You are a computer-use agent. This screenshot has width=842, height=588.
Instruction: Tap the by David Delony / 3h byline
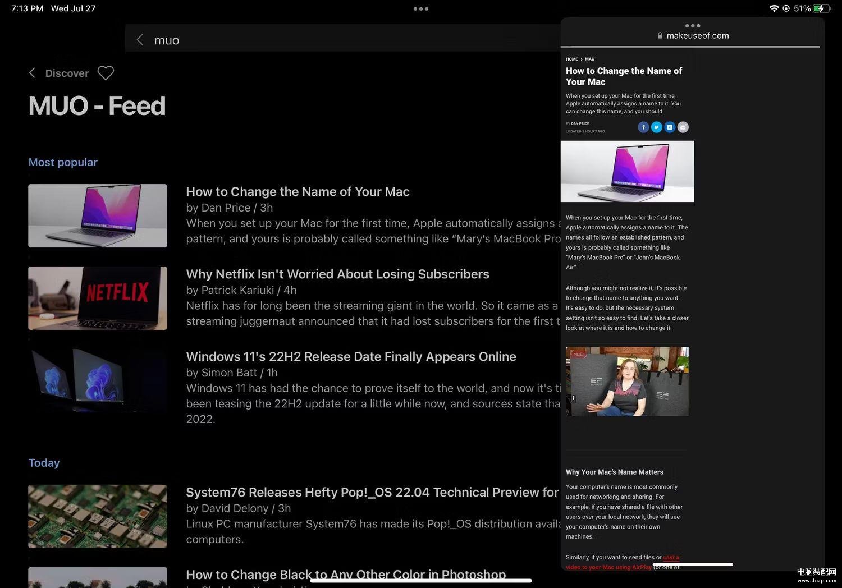click(239, 508)
